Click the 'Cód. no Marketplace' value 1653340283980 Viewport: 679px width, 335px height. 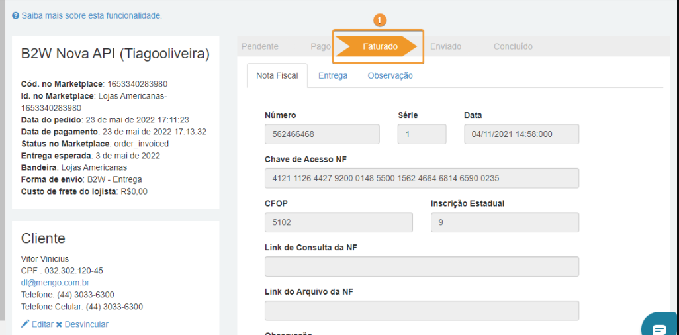click(137, 84)
